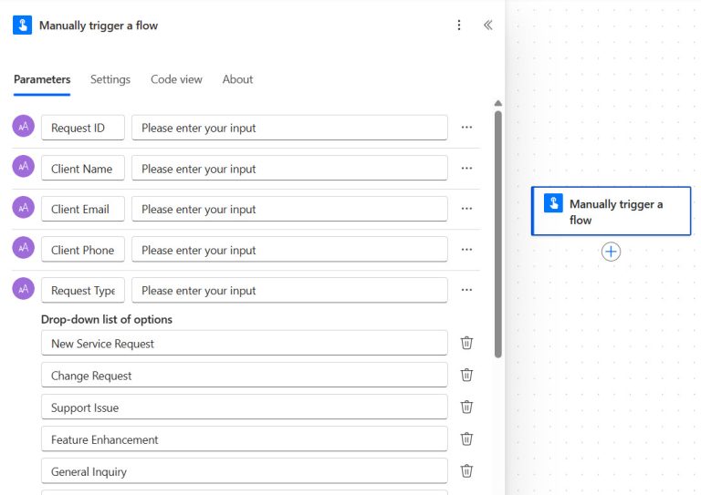Click the Manually trigger a flow panel title

click(x=99, y=26)
